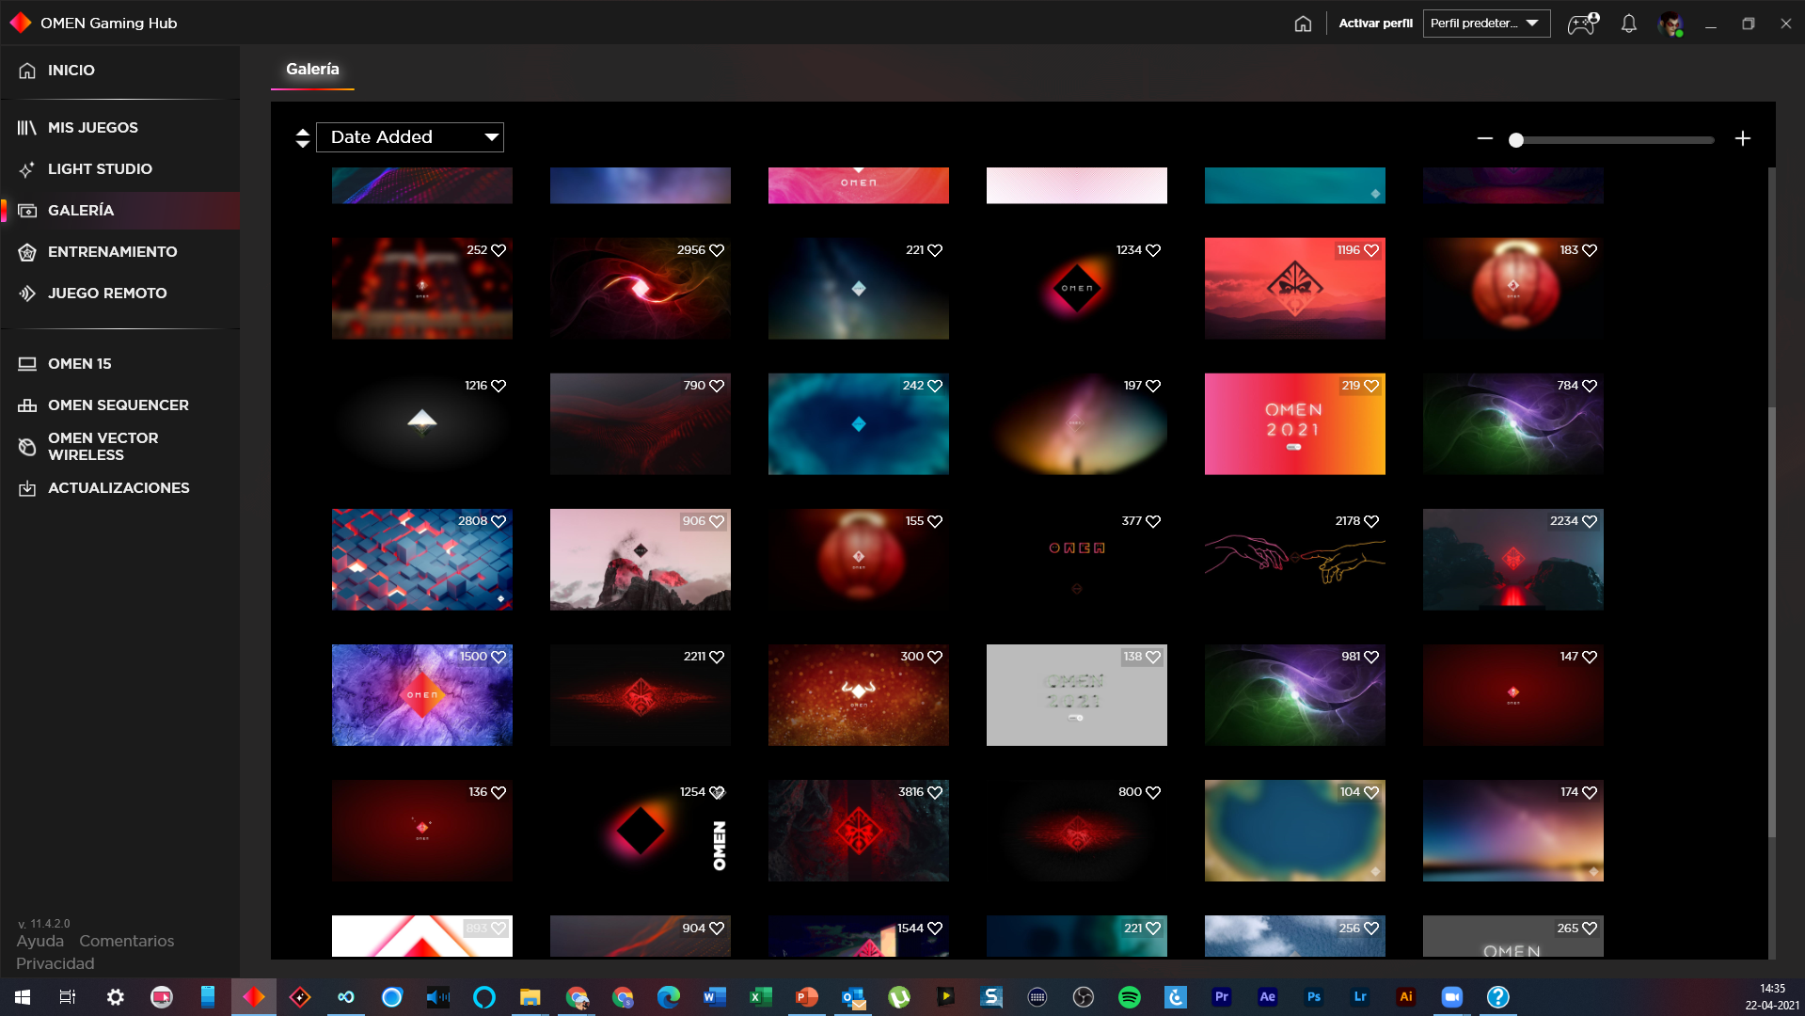Screen dimensions: 1805x1016
Task: Click the Activar perfil button
Action: pyautogui.click(x=1375, y=24)
